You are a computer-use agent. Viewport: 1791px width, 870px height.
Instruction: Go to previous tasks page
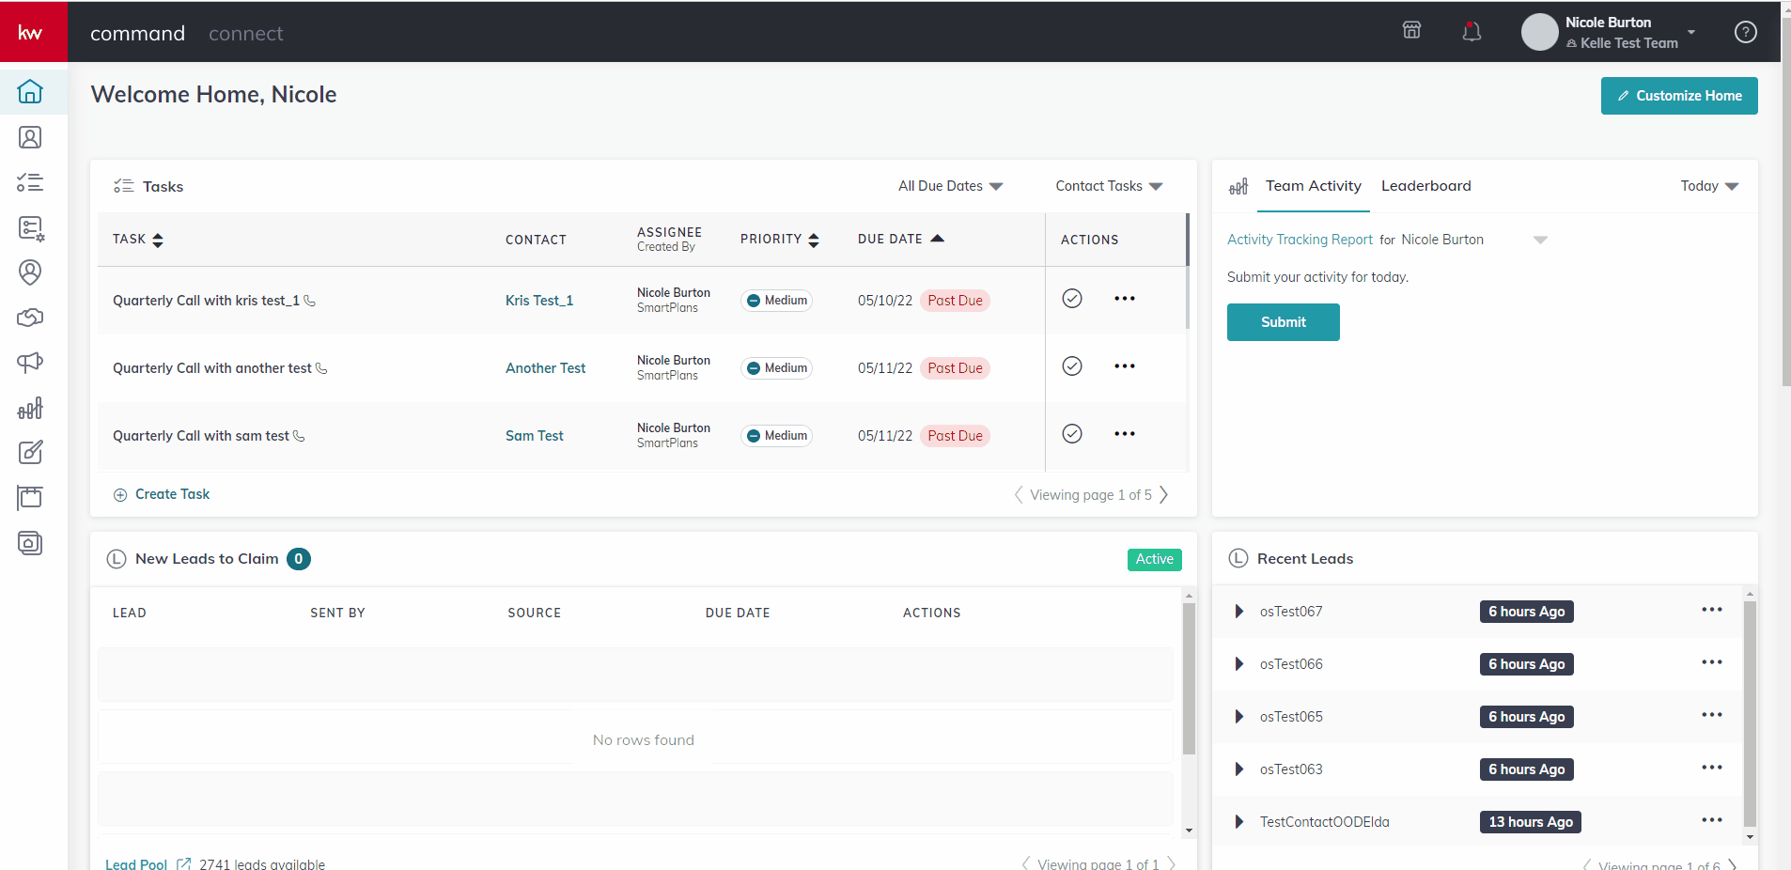[x=1019, y=494]
